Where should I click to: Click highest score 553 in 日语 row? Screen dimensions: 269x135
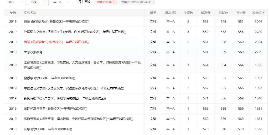206,21
